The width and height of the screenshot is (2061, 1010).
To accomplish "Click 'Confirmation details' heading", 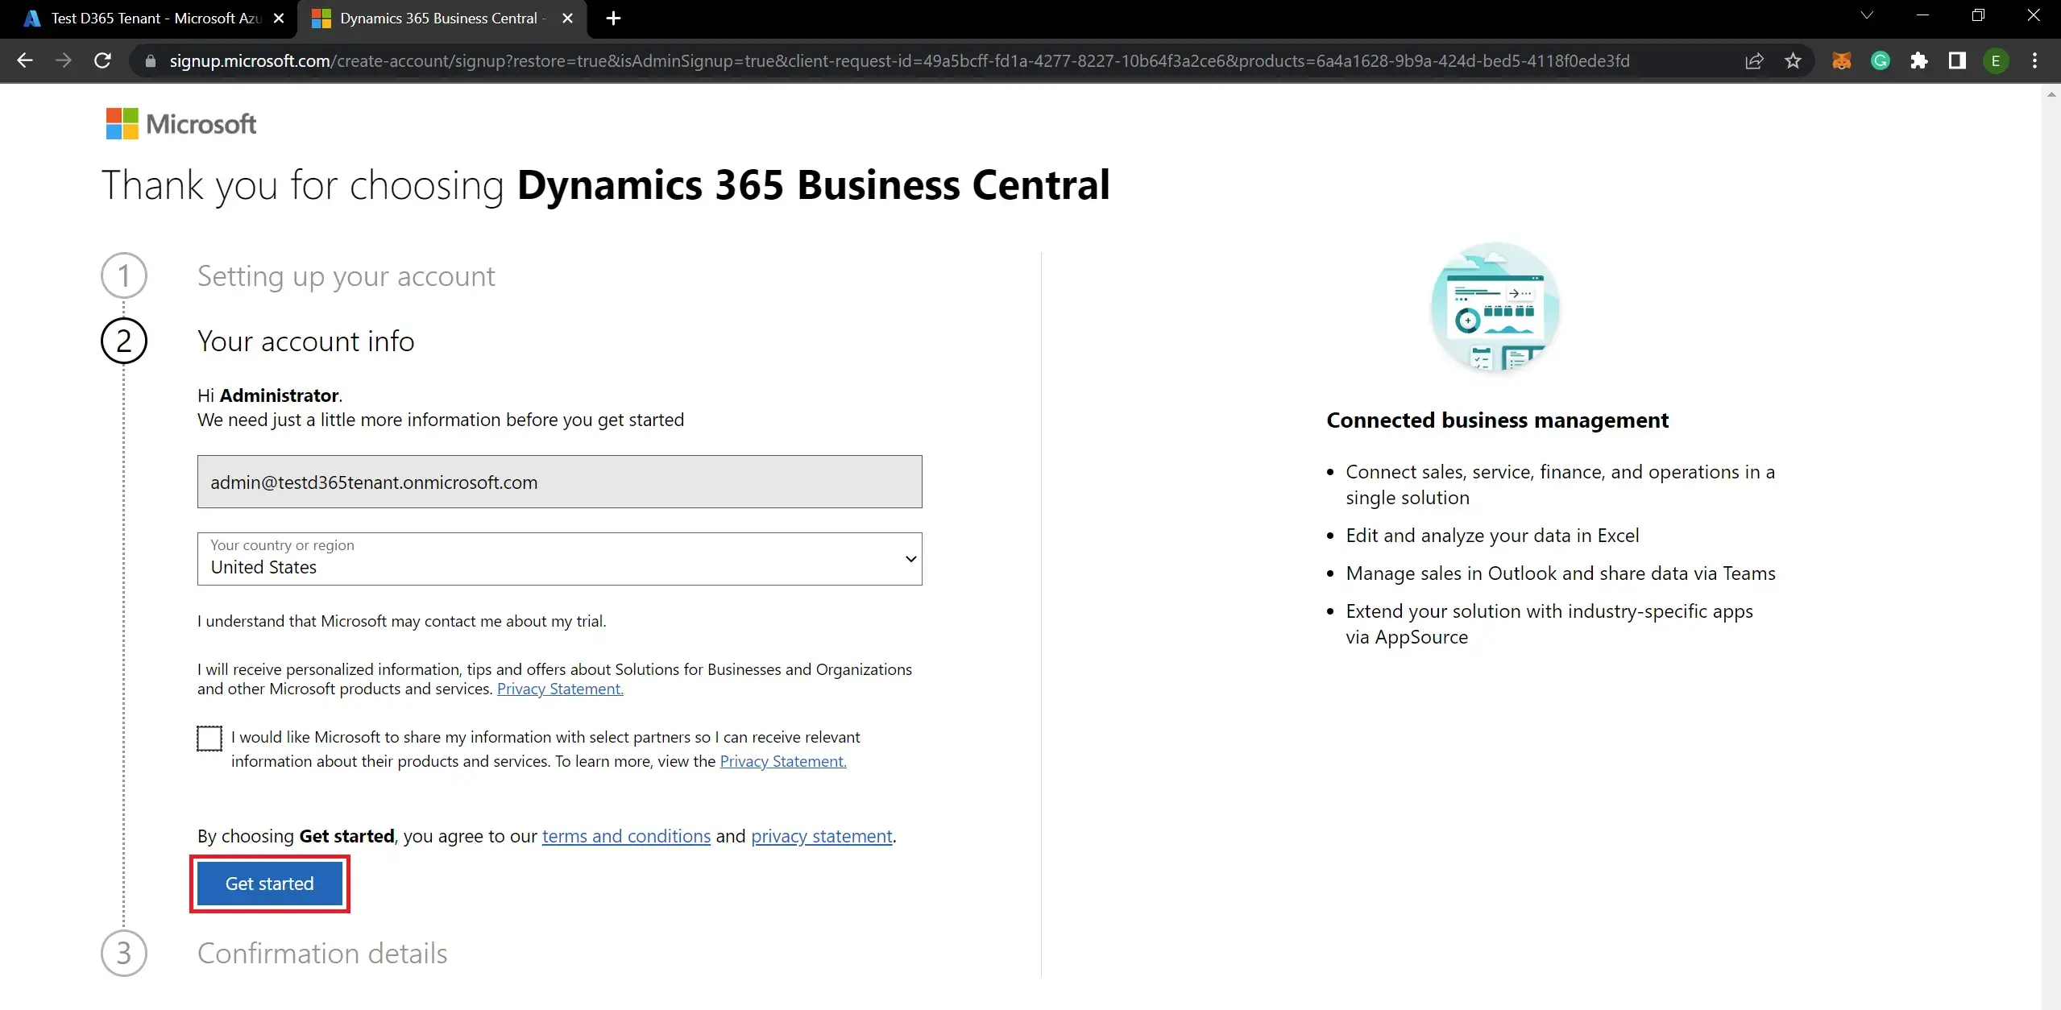I will 322,954.
